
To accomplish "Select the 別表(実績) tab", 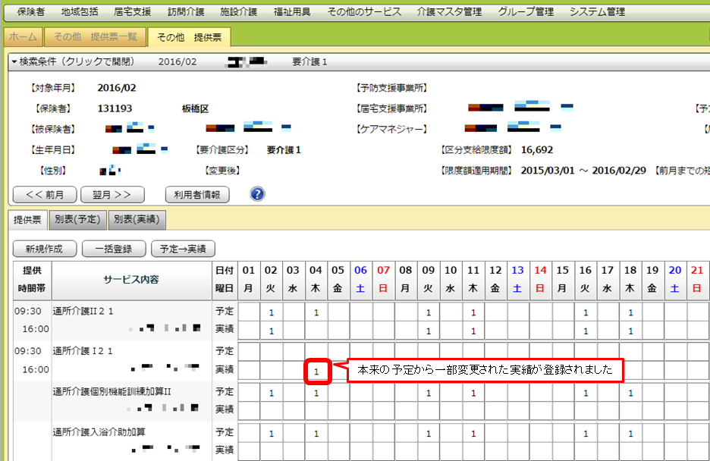I will [137, 220].
